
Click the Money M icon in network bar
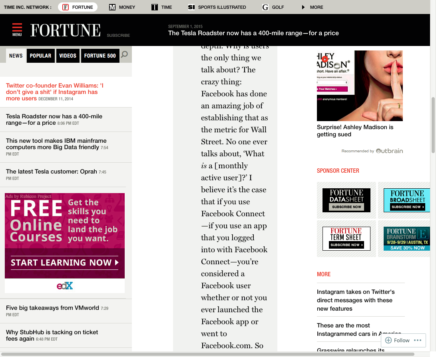coord(112,7)
